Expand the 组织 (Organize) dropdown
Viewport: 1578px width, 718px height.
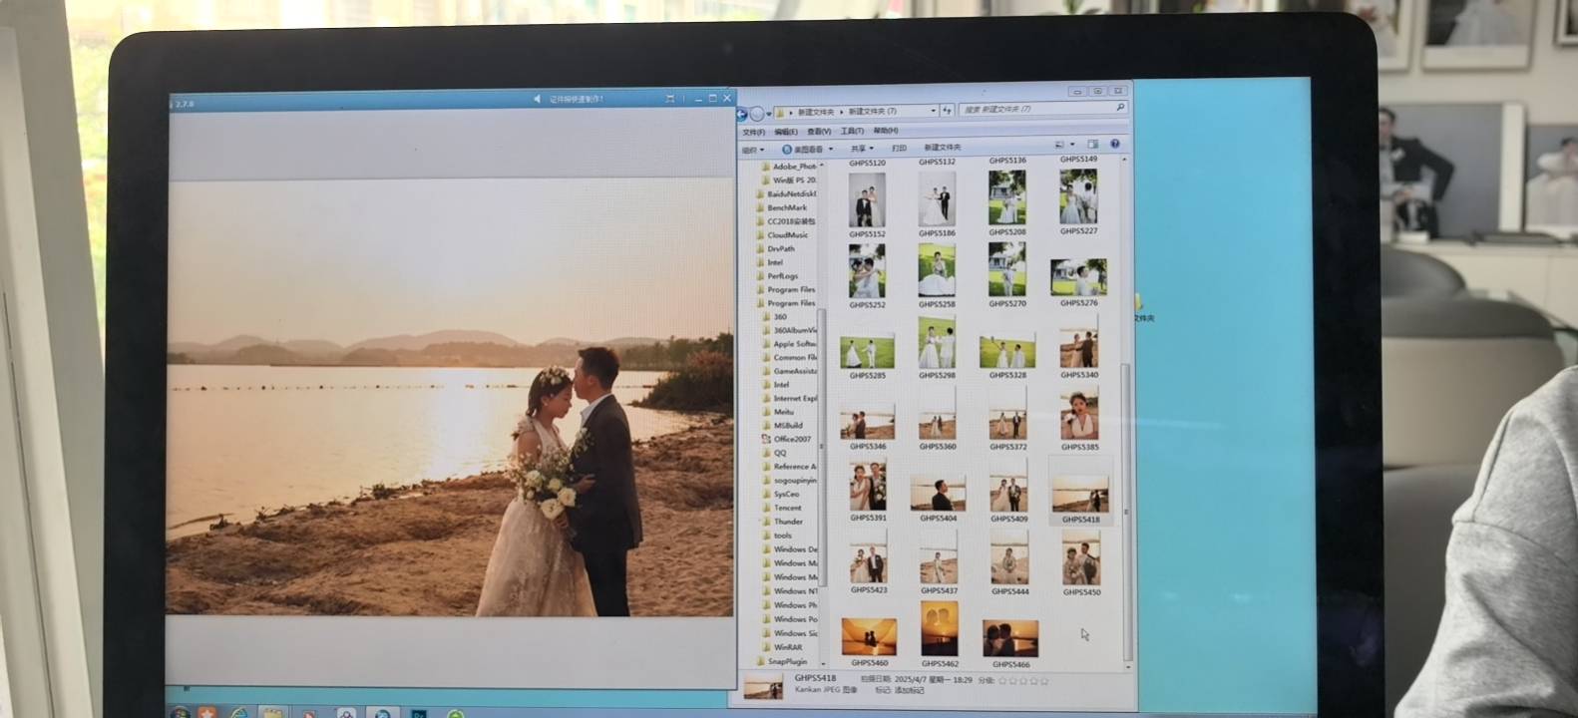(x=752, y=150)
